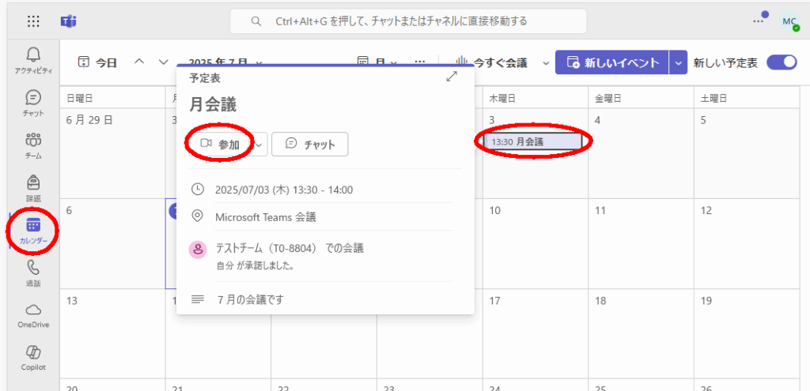Viewport: 810px width, 391px height.
Task: Open the app launcher grid icon
Action: 33,21
